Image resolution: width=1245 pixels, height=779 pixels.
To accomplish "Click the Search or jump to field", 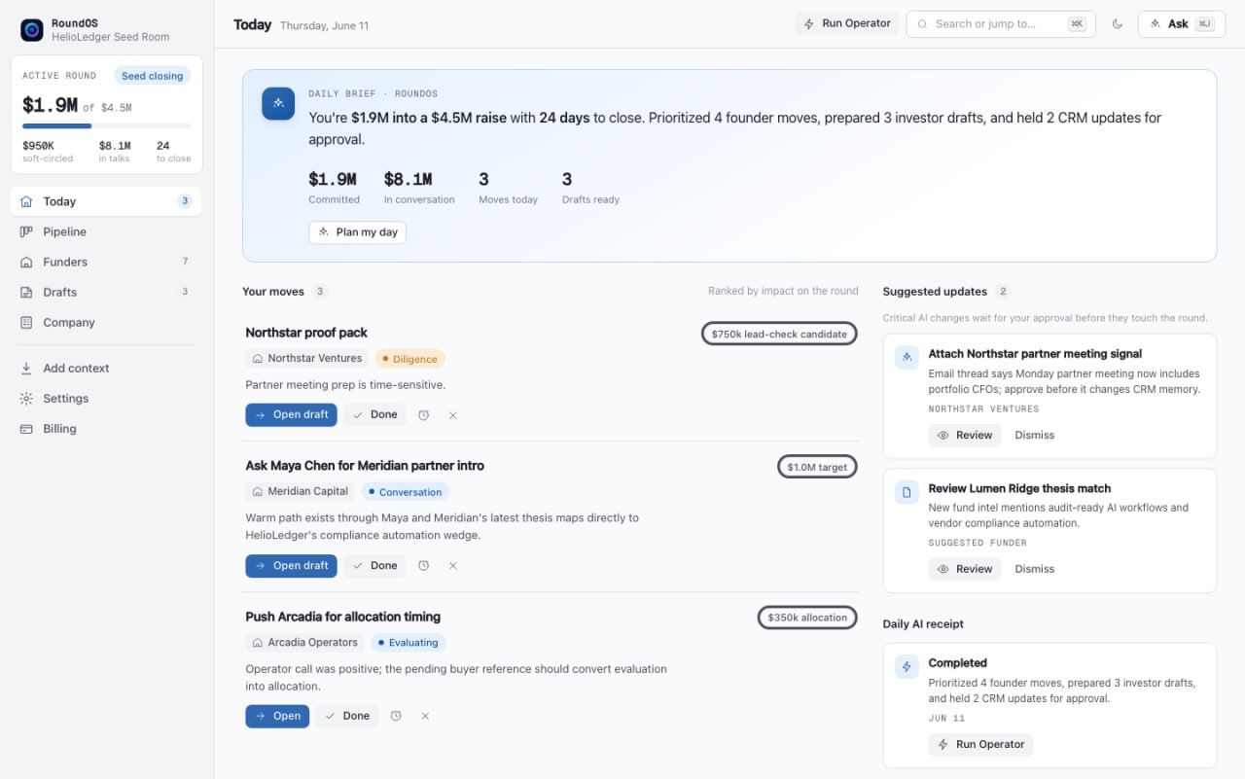I will click(x=1001, y=24).
